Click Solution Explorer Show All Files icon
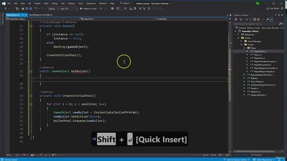The width and height of the screenshot is (287, 161). click(x=258, y=20)
